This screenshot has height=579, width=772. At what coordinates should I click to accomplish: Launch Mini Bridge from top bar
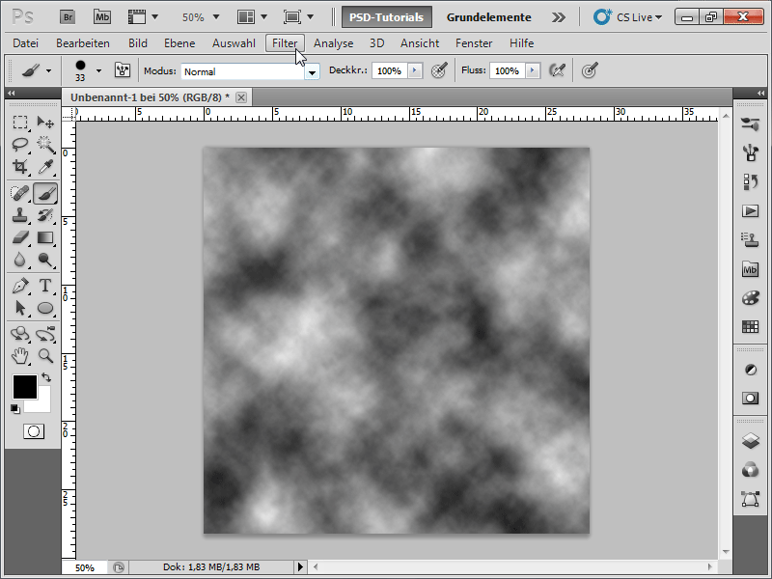102,17
